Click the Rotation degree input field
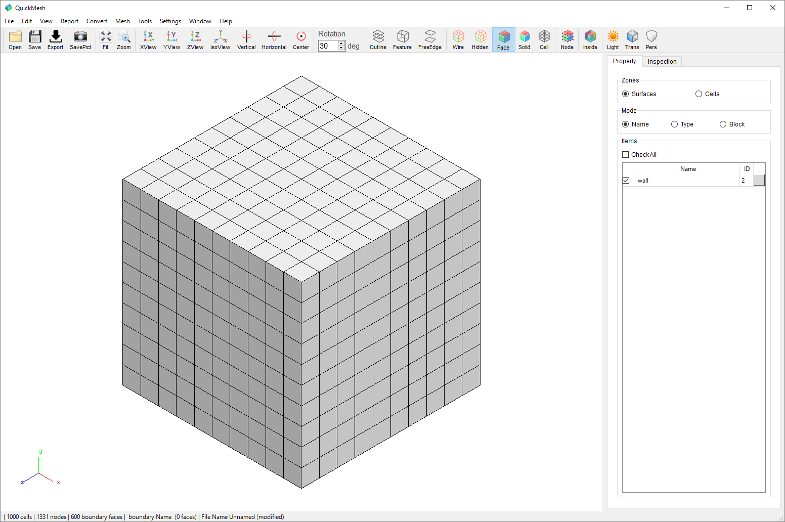 (x=328, y=46)
